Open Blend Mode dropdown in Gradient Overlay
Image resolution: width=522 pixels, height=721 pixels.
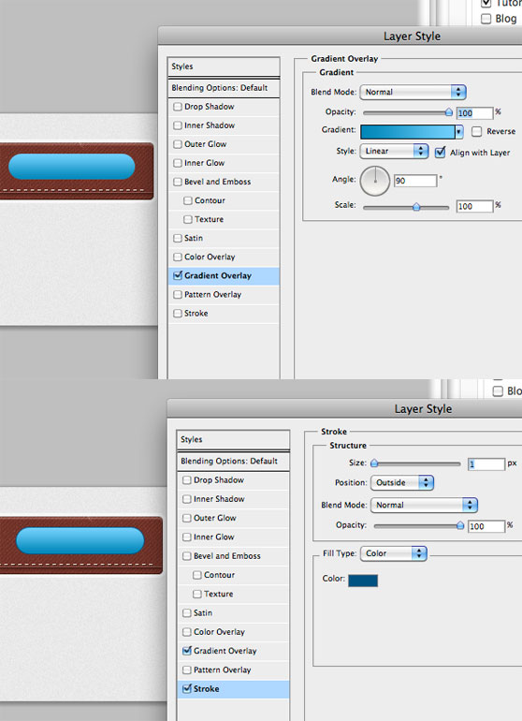[x=413, y=92]
